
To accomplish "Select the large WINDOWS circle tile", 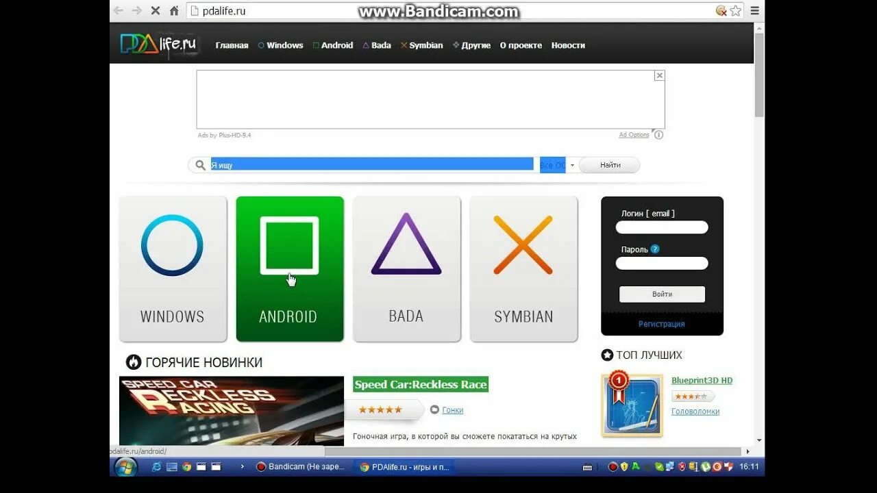I will coord(173,269).
